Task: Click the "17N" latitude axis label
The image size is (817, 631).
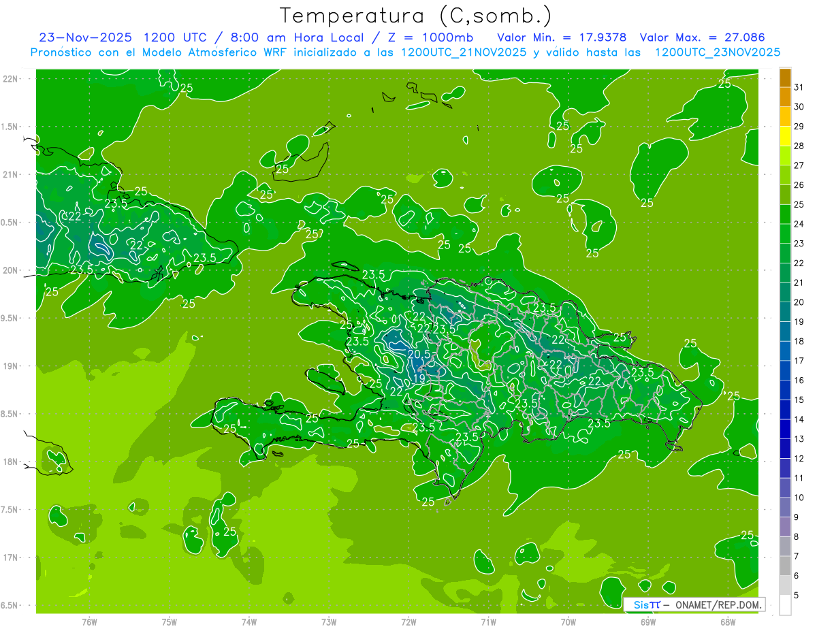Action: 10,557
